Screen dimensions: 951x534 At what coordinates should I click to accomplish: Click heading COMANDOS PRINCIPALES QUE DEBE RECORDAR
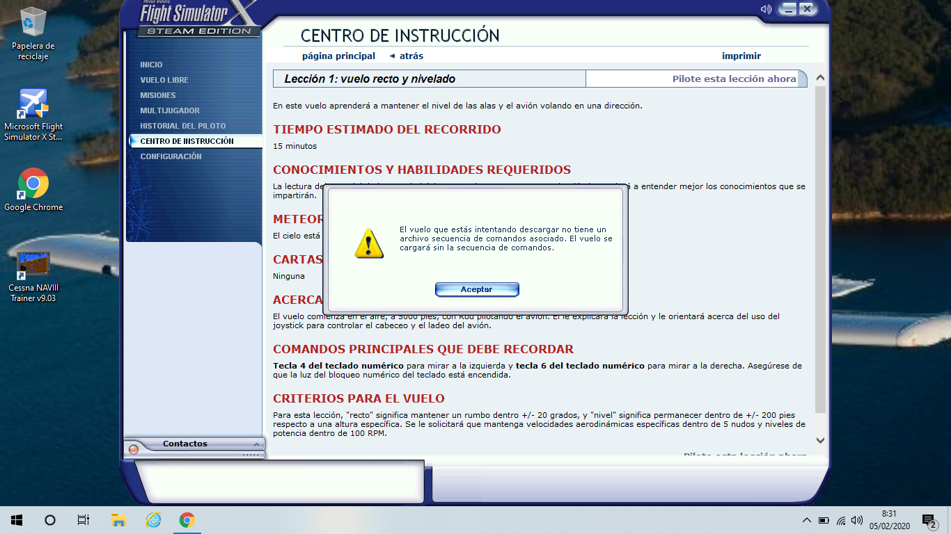[x=423, y=349]
